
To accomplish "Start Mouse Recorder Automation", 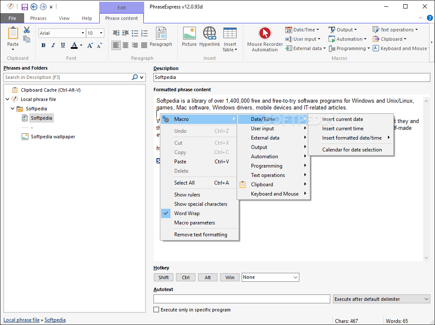I will pos(265,39).
